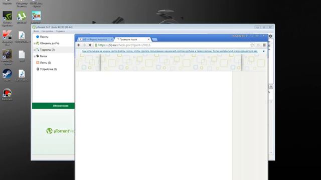
Task: Expand the Торренты tree node
Action: [35, 50]
